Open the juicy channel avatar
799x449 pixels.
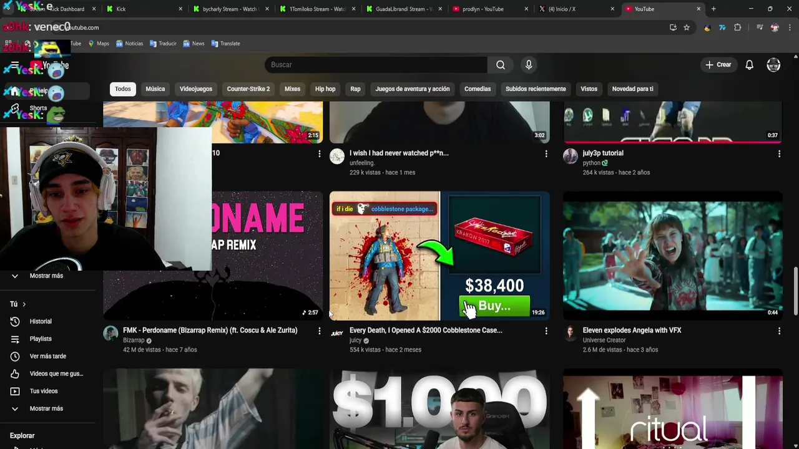click(337, 333)
